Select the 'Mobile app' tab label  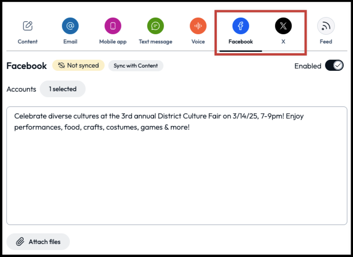pyautogui.click(x=113, y=42)
